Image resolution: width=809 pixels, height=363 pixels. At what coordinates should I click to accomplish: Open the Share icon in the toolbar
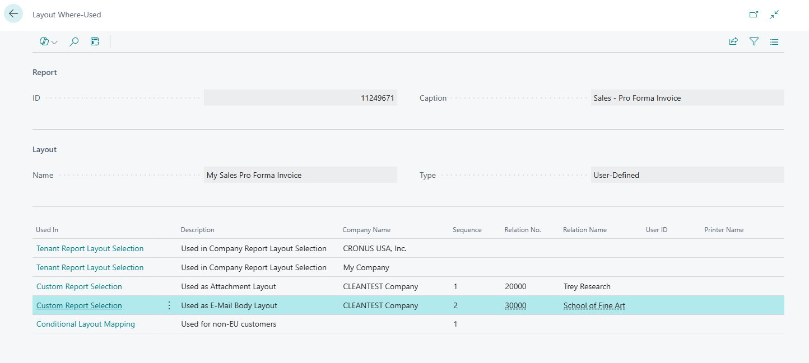click(x=733, y=41)
